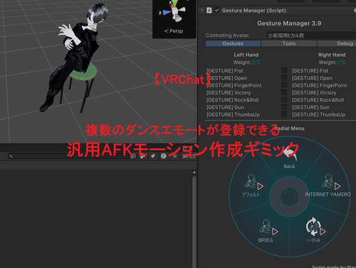Disable the Gesture Manager component checkbox
Screen dimensions: 356x268
[x=217, y=10]
